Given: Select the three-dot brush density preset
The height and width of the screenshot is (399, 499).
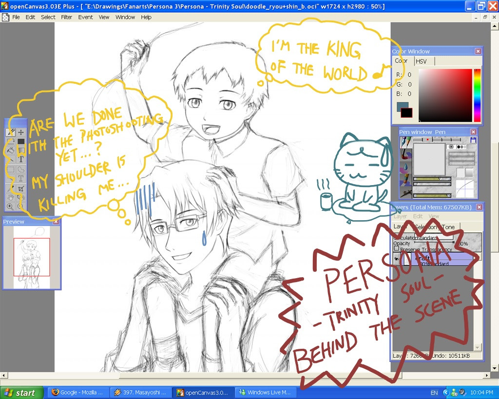Looking at the screenshot, I should (461, 147).
